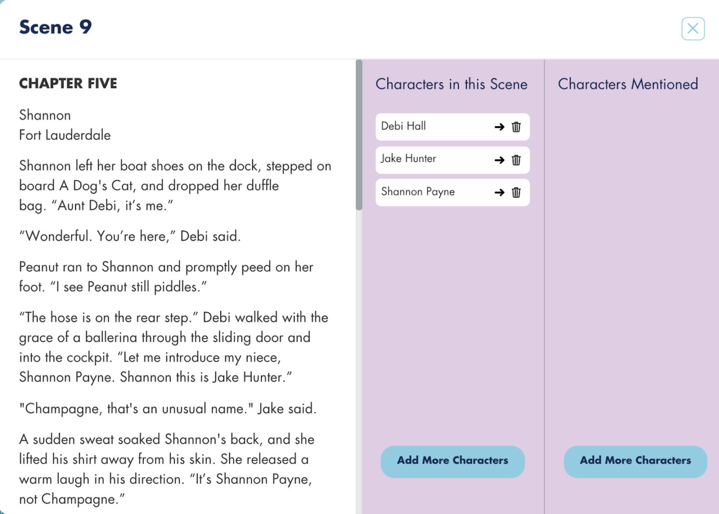Delete Jake Hunter from the scene
This screenshot has height=514, width=719.
[516, 160]
